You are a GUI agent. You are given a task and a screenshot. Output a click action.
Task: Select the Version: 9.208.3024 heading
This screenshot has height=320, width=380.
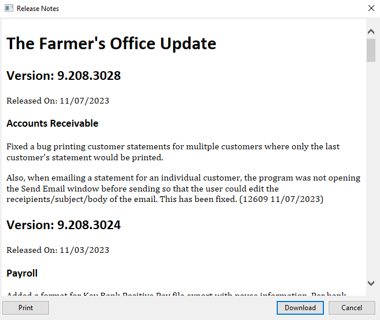pyautogui.click(x=64, y=225)
